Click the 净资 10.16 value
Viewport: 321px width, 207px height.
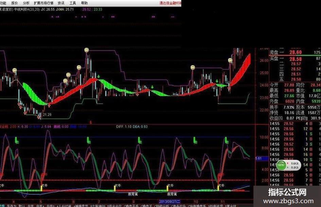(x=289, y=113)
